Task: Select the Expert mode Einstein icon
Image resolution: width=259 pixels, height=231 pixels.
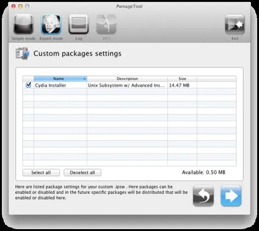Action: (51, 24)
